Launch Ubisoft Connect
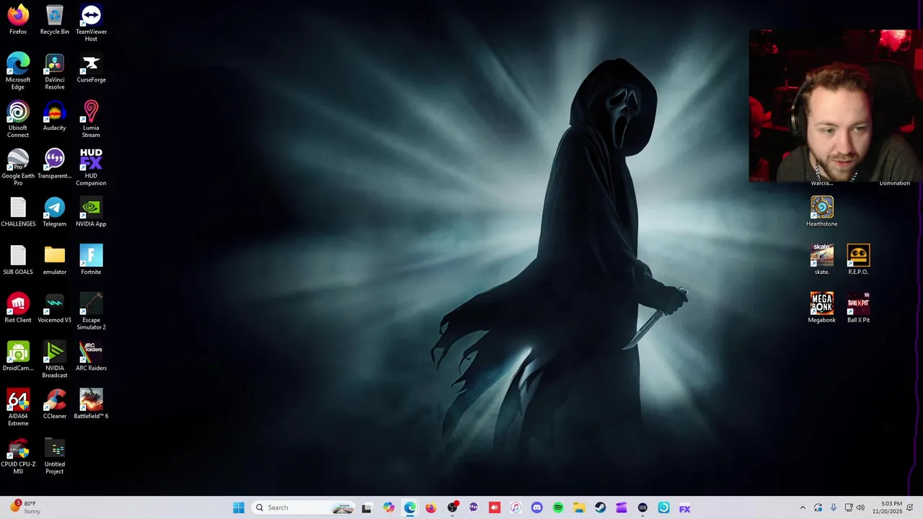Viewport: 923px width, 519px height. (x=18, y=119)
